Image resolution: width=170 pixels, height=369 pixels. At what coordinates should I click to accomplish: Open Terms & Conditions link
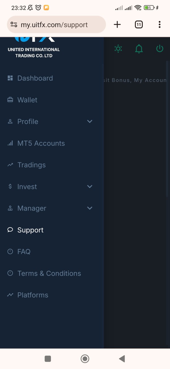tap(49, 273)
